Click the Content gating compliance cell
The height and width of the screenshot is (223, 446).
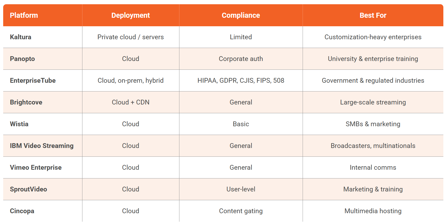pyautogui.click(x=241, y=211)
